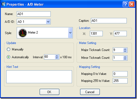
Task: Decrease the Interval value with down arrow
Action: tap(57, 58)
